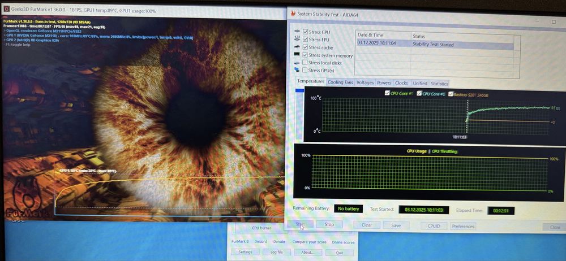Viewport: 566px width, 261px height.
Task: Click the Geeks3D FurMark window title bar
Action: 143,11
